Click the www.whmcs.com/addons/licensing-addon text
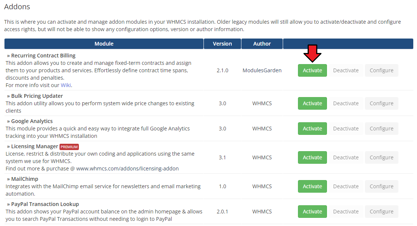Viewport: 417px width, 226px height. coord(127,169)
